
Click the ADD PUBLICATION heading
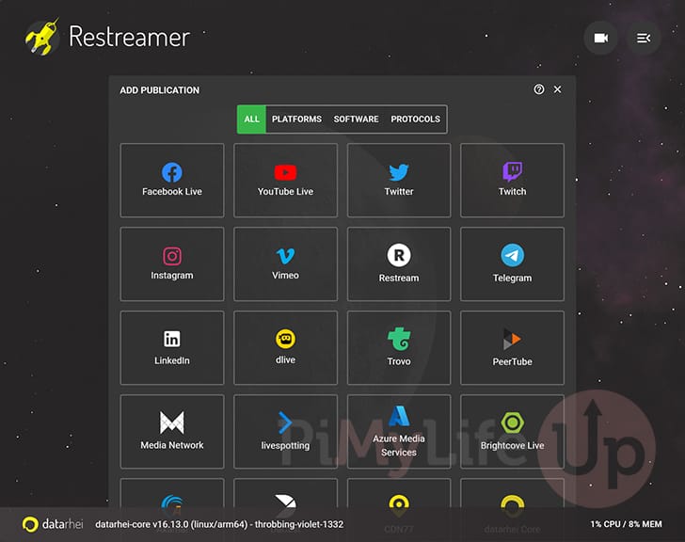tap(159, 90)
